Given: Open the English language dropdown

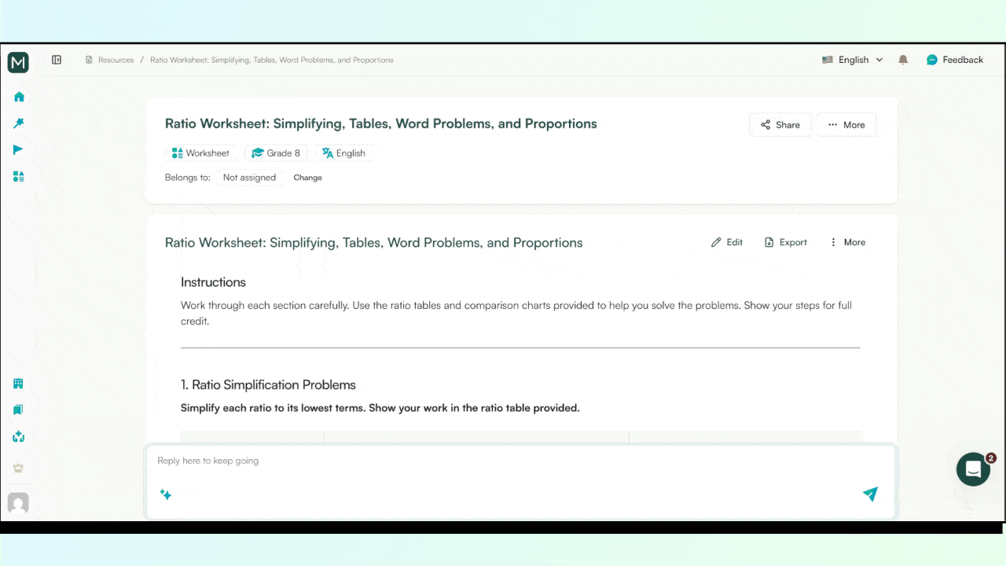Looking at the screenshot, I should click(x=853, y=60).
